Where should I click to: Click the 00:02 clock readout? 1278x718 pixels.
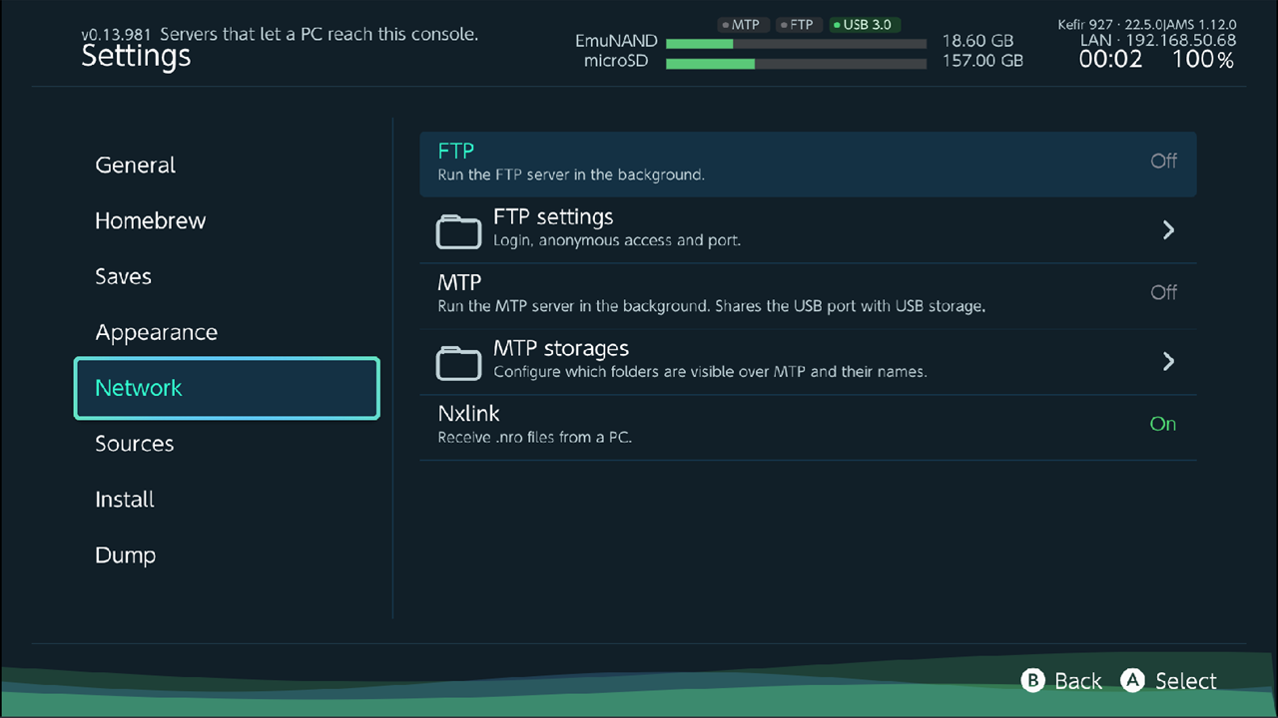tap(1110, 60)
